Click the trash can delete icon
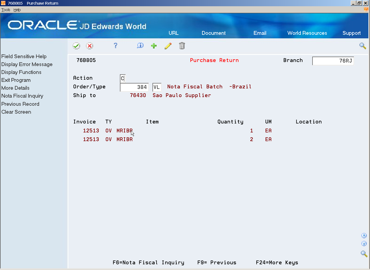The width and height of the screenshot is (370, 270). coord(182,46)
